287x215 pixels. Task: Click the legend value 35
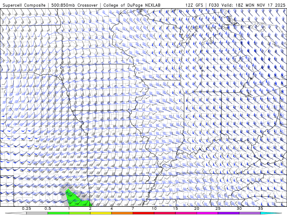pos(260,209)
